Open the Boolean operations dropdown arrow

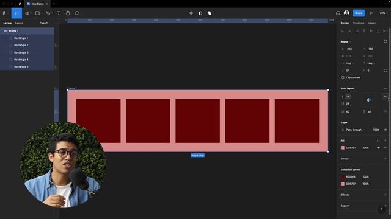click(213, 13)
